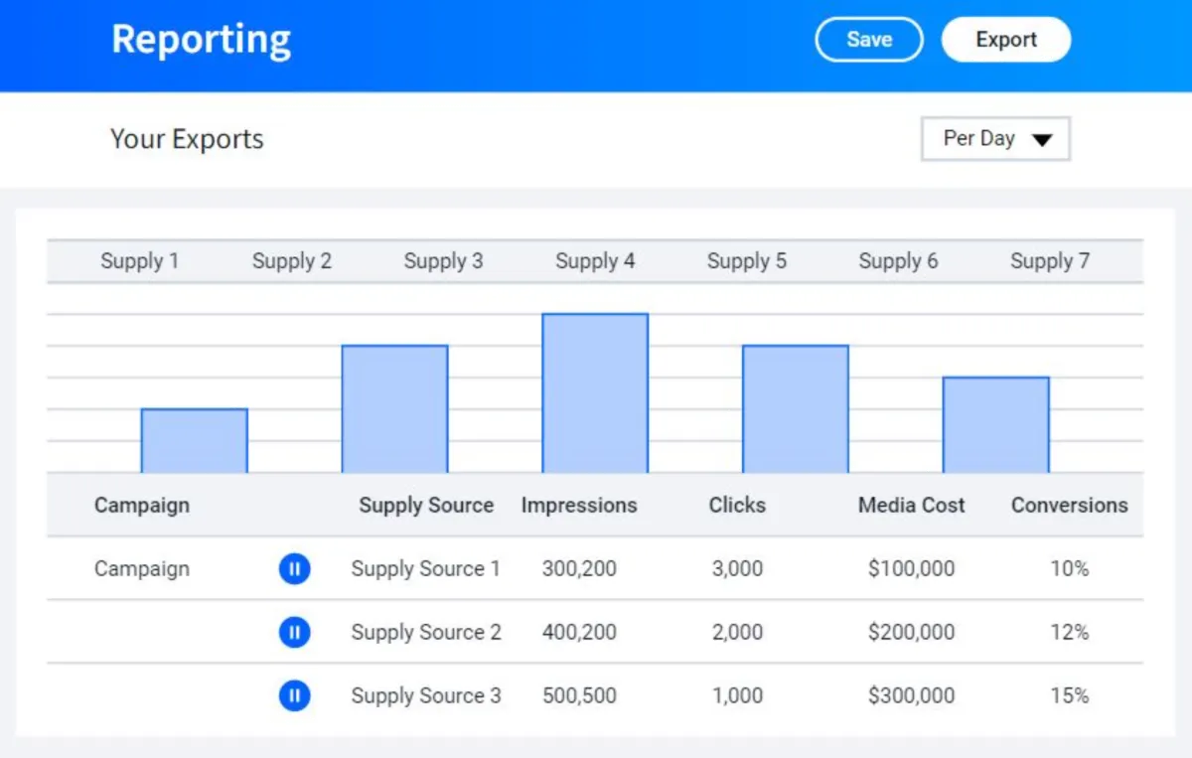Choose the Supply 7 tab
The width and height of the screenshot is (1192, 758).
1049,261
